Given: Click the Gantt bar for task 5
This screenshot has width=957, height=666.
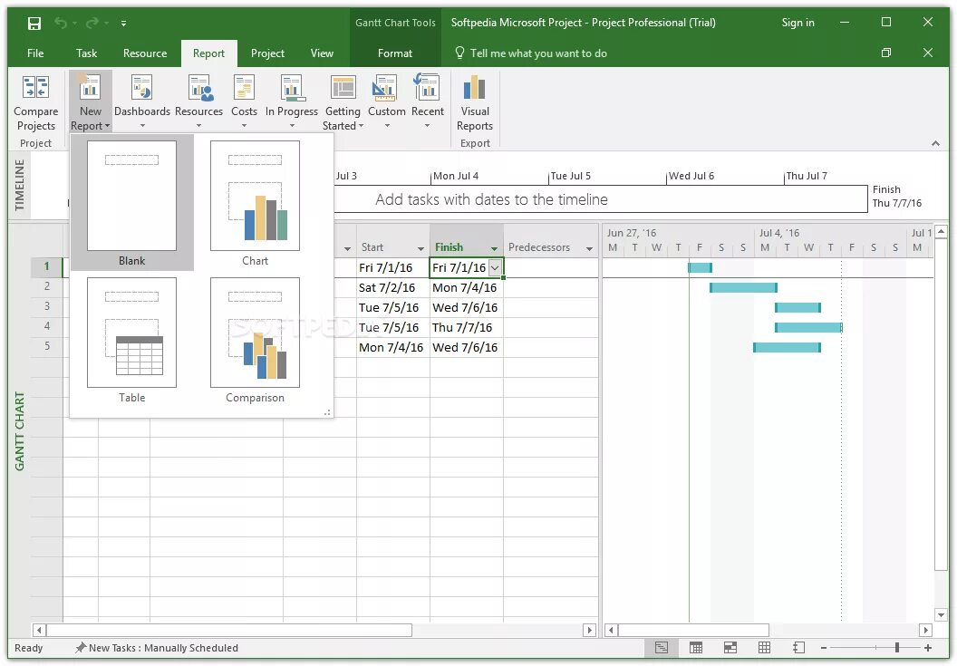Looking at the screenshot, I should 787,347.
